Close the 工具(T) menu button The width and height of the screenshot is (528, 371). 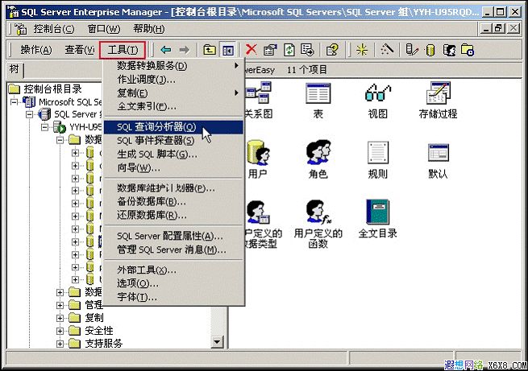123,50
